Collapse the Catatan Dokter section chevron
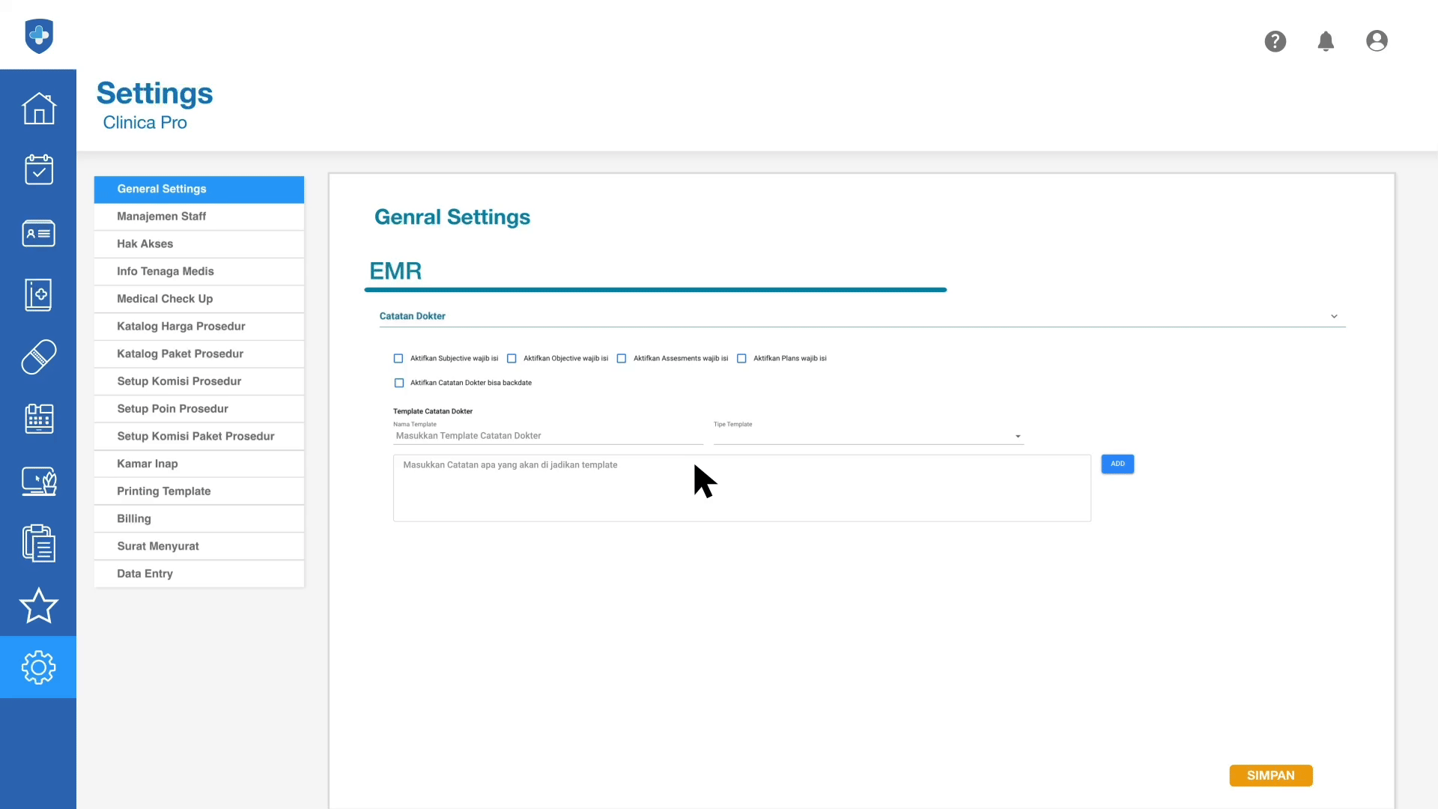 pos(1334,317)
